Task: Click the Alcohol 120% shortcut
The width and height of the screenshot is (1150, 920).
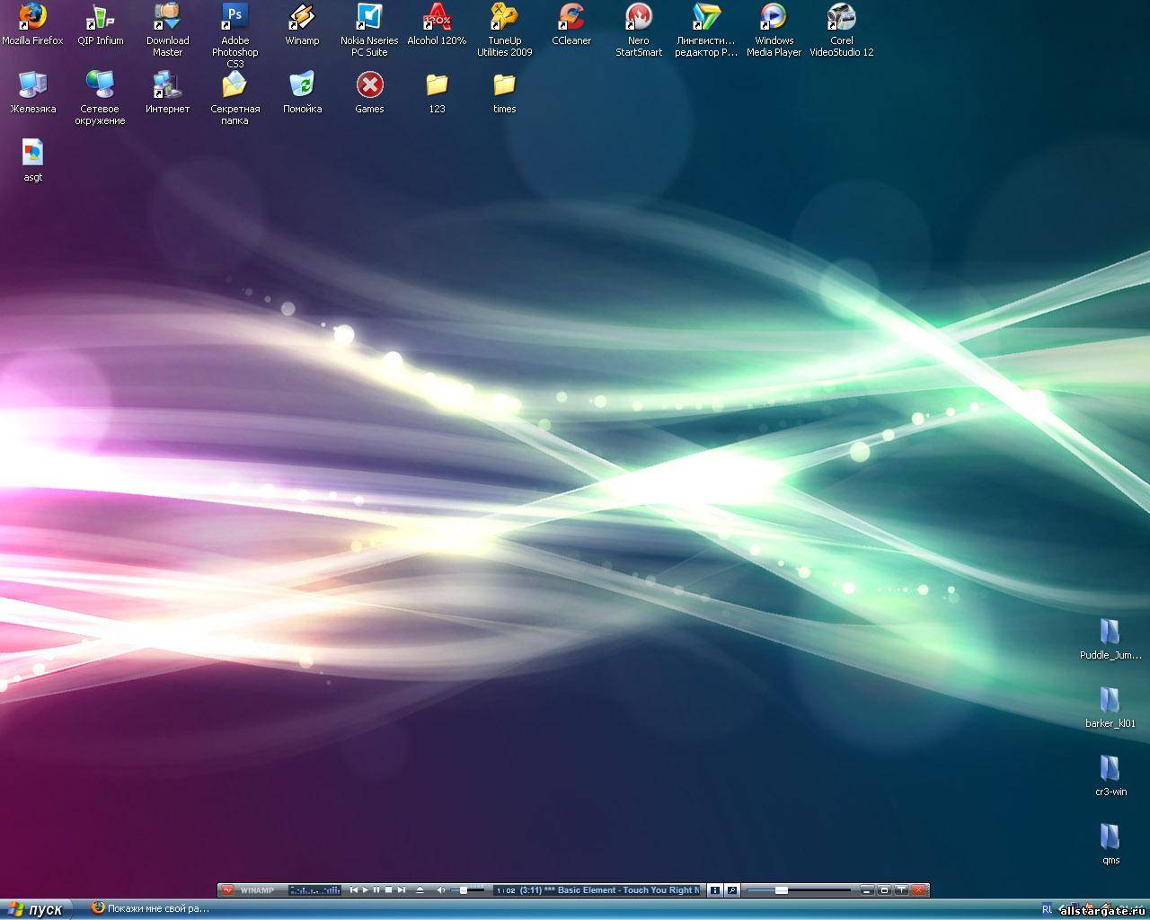Action: (437, 18)
